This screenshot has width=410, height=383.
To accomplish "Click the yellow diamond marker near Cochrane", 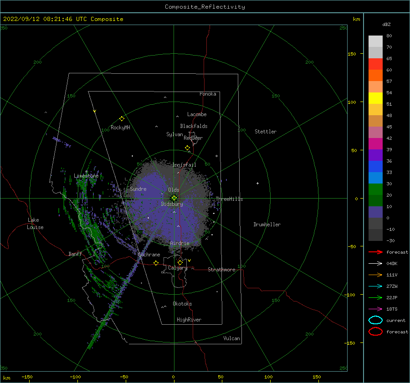I will 156,263.
